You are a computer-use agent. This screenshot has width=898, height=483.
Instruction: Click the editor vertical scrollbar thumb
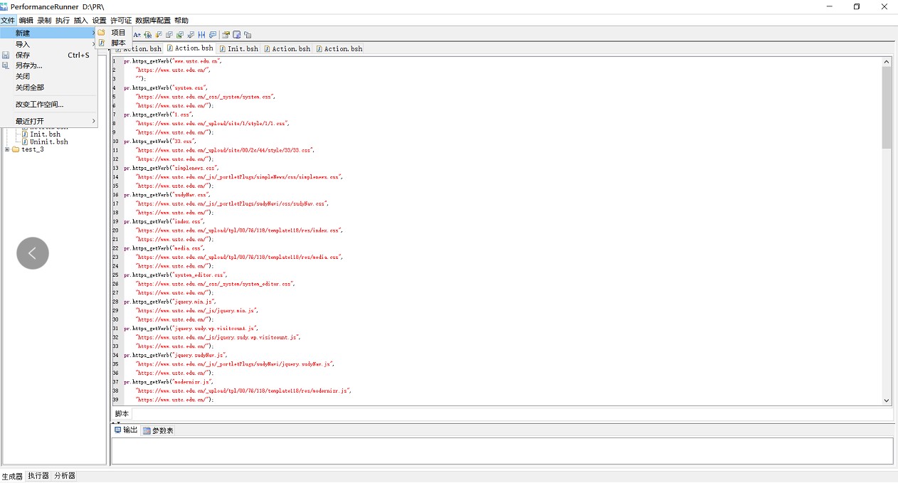887,107
